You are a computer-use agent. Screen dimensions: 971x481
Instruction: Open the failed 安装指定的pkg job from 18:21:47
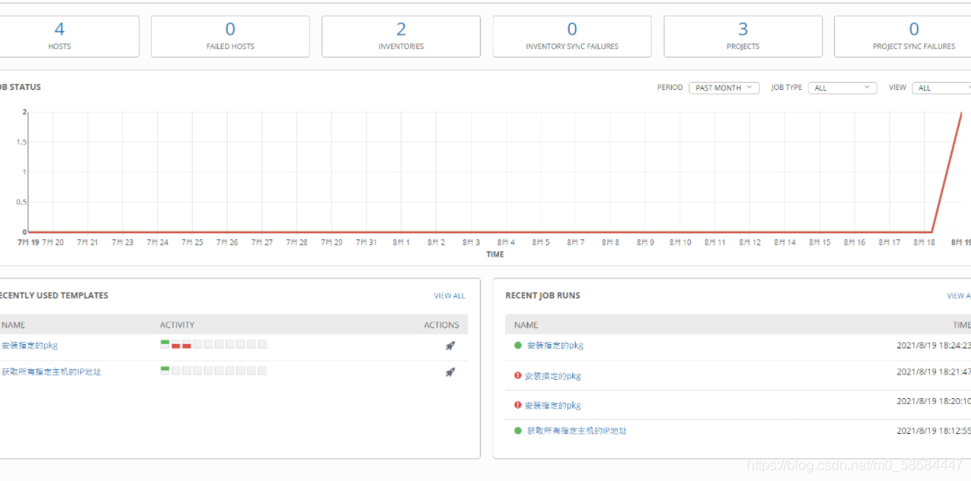tap(552, 375)
